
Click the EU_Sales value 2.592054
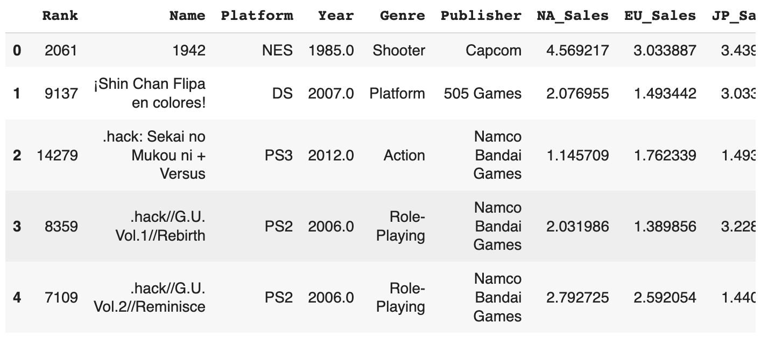tap(665, 297)
